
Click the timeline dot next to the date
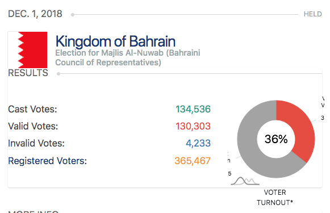[x=73, y=15]
